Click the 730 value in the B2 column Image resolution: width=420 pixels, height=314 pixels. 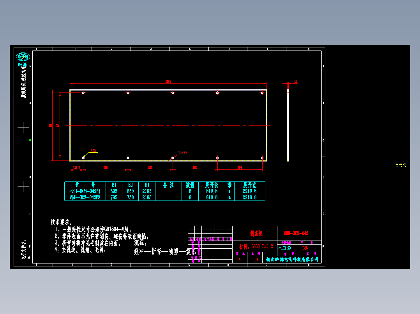point(130,197)
